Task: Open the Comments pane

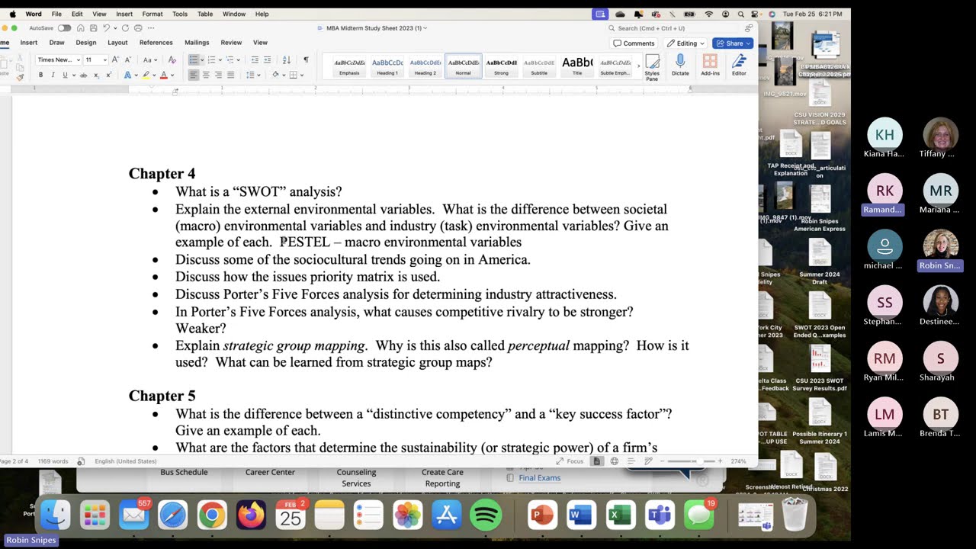Action: click(634, 43)
